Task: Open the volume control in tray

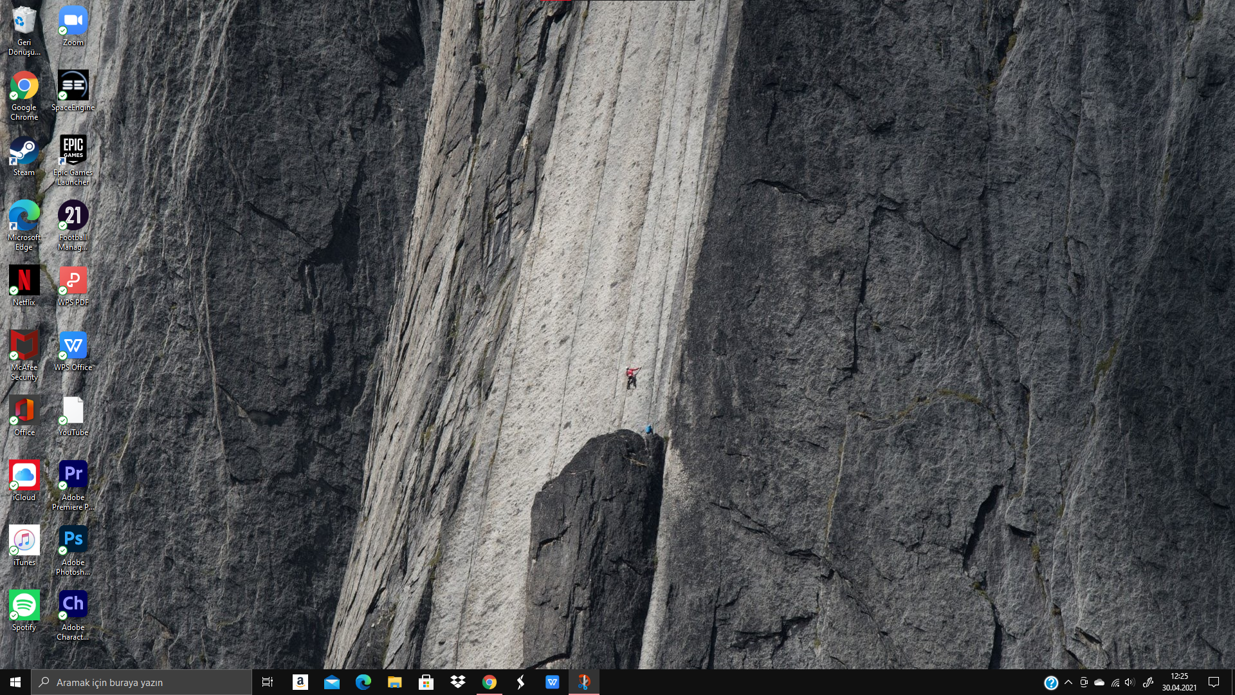Action: pyautogui.click(x=1130, y=682)
